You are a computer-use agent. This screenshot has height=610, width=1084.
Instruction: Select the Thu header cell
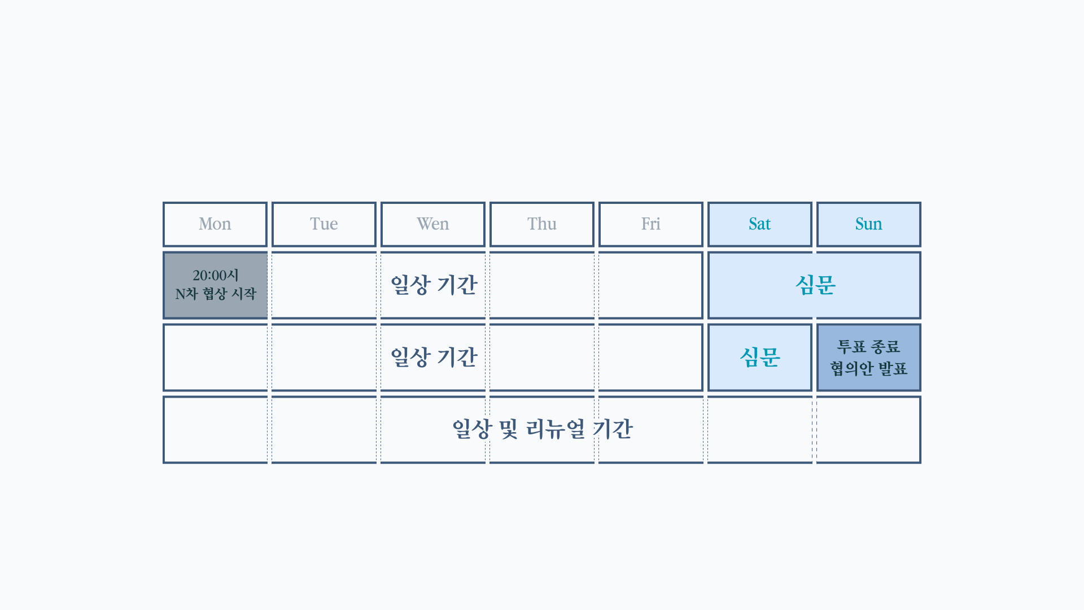coord(542,224)
